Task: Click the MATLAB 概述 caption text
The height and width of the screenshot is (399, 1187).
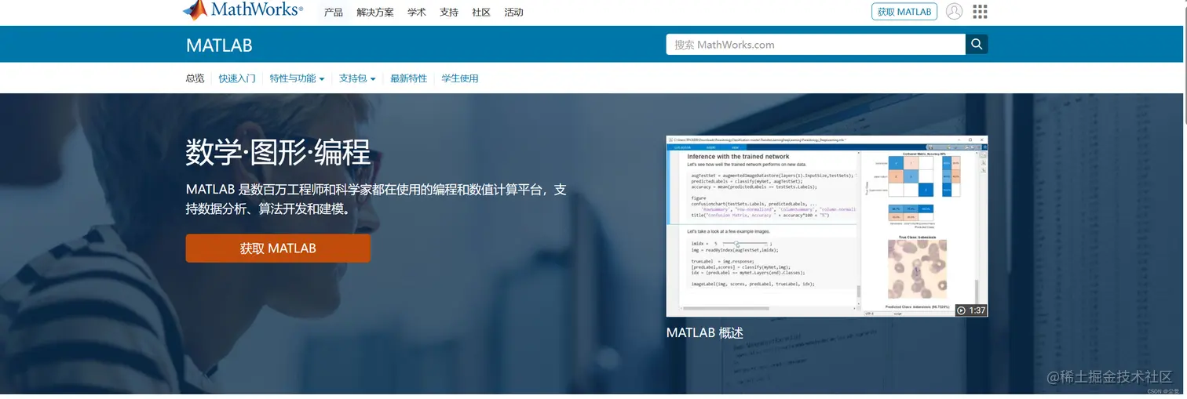Action: tap(705, 333)
